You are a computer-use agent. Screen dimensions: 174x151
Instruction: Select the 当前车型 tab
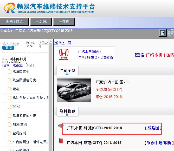coord(67,71)
